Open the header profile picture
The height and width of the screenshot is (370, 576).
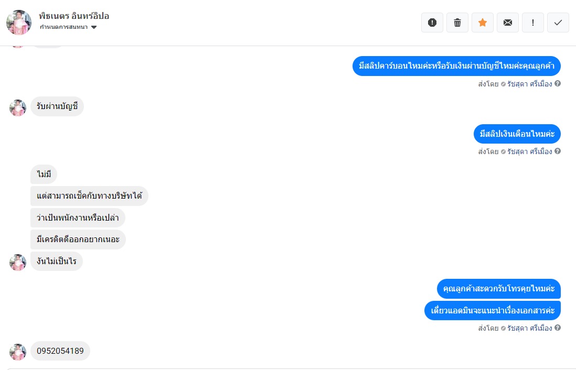point(19,23)
